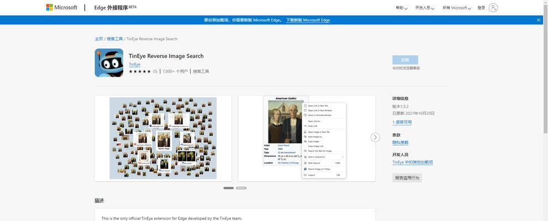This screenshot has width=548, height=221.
Task: Click the 7,000+ 个用户 text
Action: [x=174, y=71]
